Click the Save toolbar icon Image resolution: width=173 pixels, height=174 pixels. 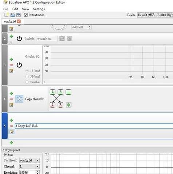pyautogui.click(x=12, y=15)
